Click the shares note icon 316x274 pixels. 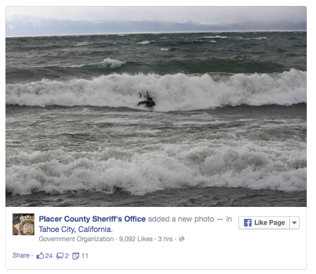point(76,256)
